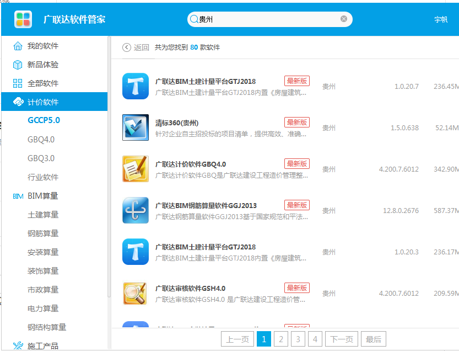Click the cube icon beside 新品体验
Image resolution: width=459 pixels, height=351 pixels.
18,65
